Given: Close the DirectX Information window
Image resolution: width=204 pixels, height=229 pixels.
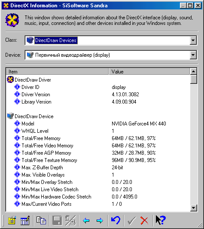Looking at the screenshot, I should [x=198, y=6].
